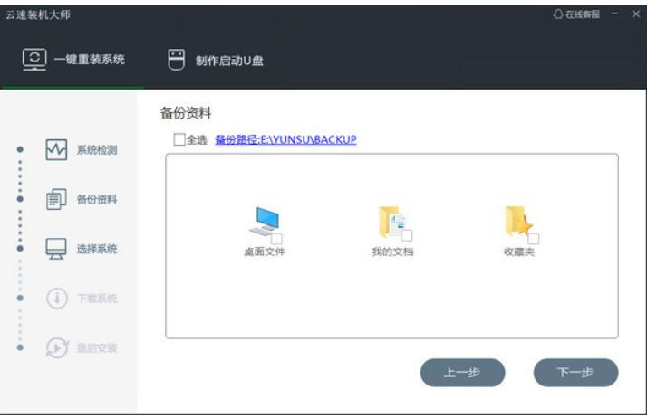Image resolution: width=647 pixels, height=418 pixels.
Task: Click the 下一步 next button
Action: pyautogui.click(x=576, y=373)
